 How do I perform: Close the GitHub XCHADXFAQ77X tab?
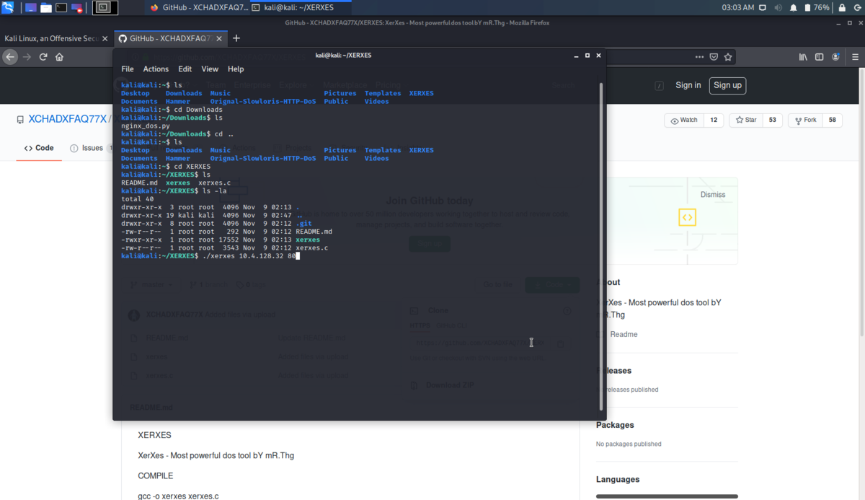[x=218, y=38]
